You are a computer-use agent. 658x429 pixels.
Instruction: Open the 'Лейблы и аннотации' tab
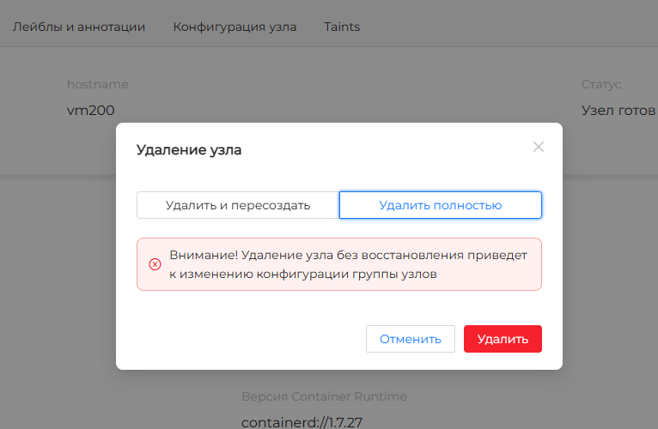click(x=79, y=27)
